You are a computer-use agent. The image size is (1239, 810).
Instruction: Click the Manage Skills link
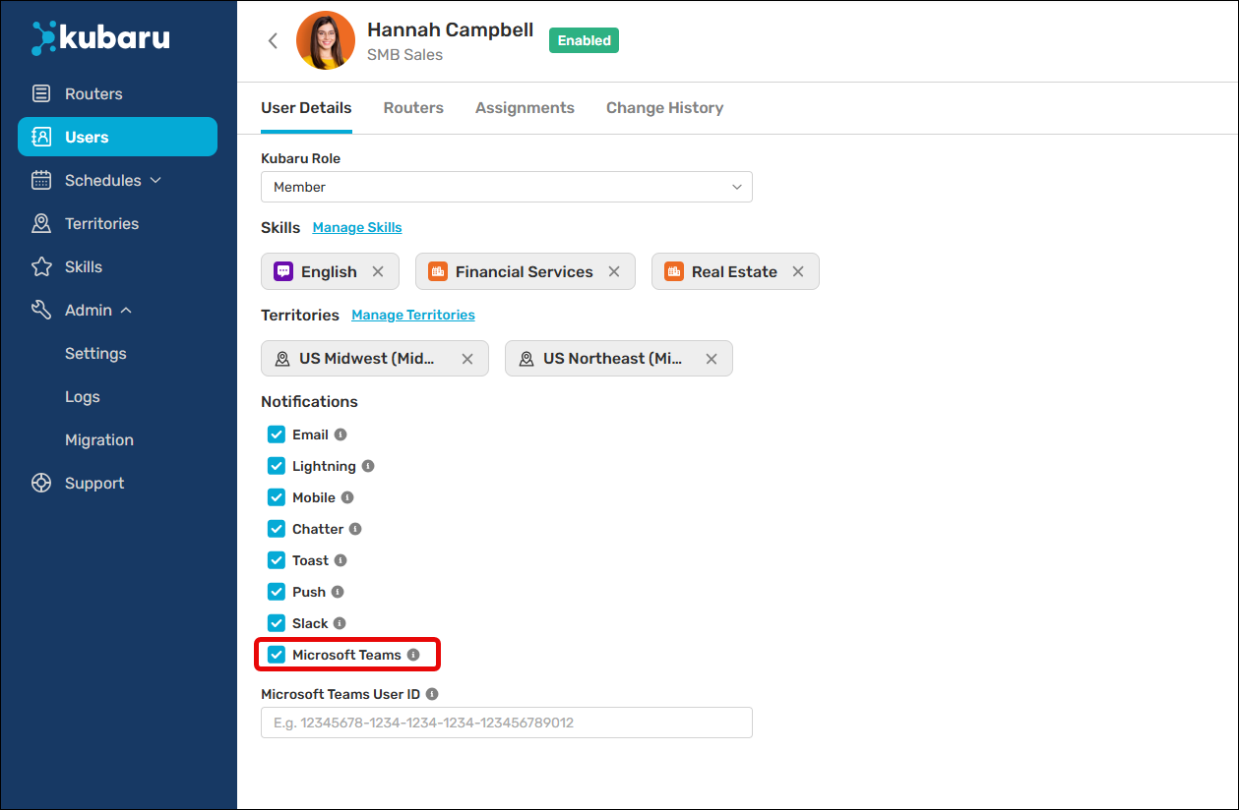click(x=357, y=228)
